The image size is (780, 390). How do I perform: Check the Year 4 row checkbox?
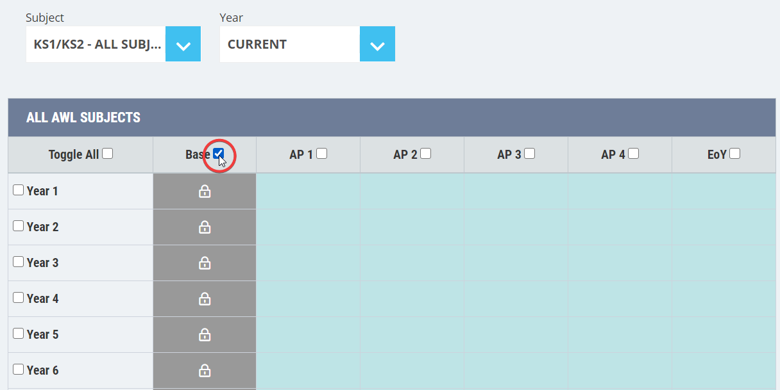(x=19, y=298)
